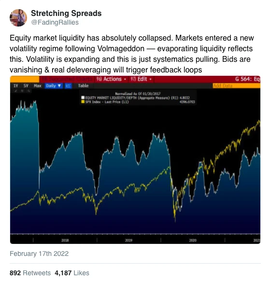Open the Daily frequency dropdown

54,86
